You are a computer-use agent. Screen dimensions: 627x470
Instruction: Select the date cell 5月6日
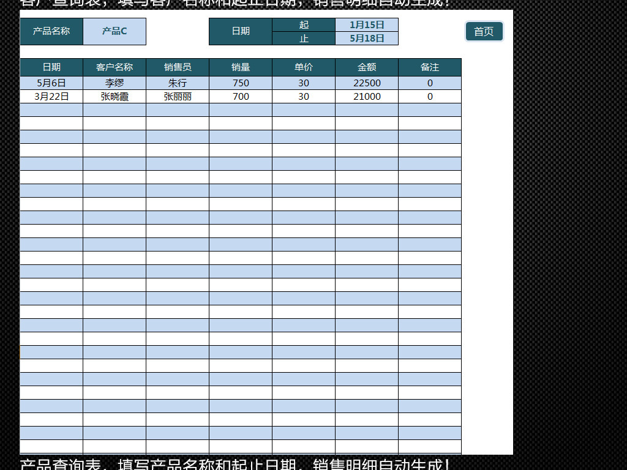coord(51,83)
